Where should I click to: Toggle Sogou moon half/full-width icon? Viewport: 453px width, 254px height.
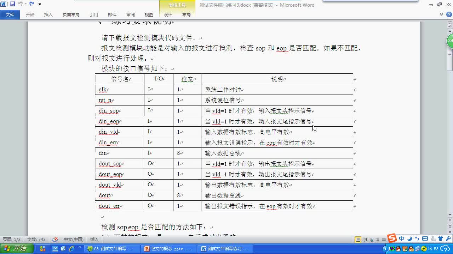click(x=409, y=239)
